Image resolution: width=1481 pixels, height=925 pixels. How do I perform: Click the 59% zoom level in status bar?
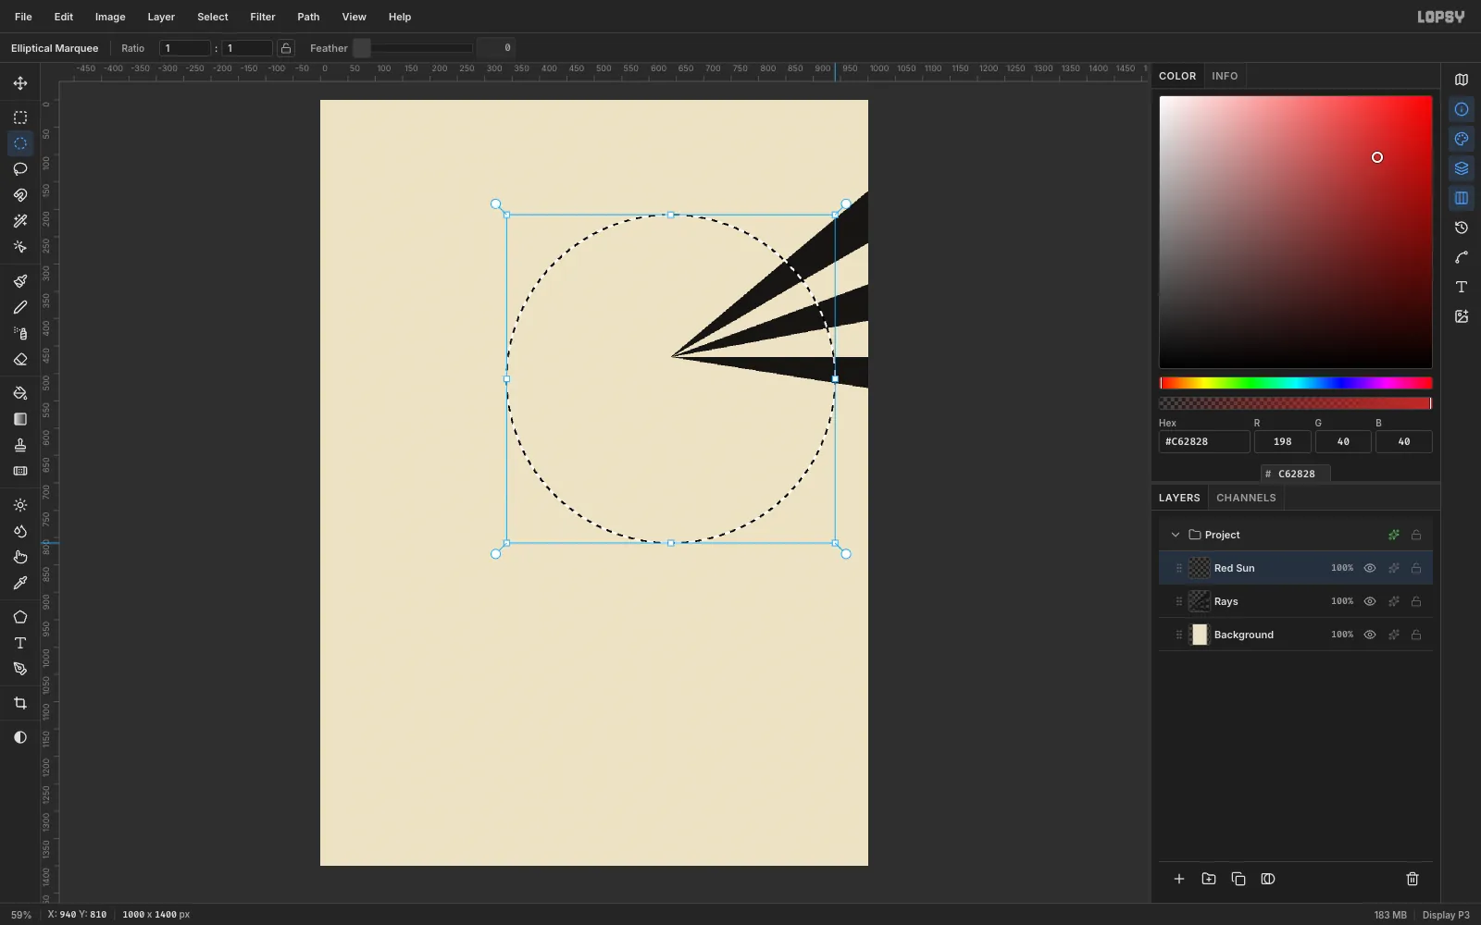pyautogui.click(x=21, y=915)
